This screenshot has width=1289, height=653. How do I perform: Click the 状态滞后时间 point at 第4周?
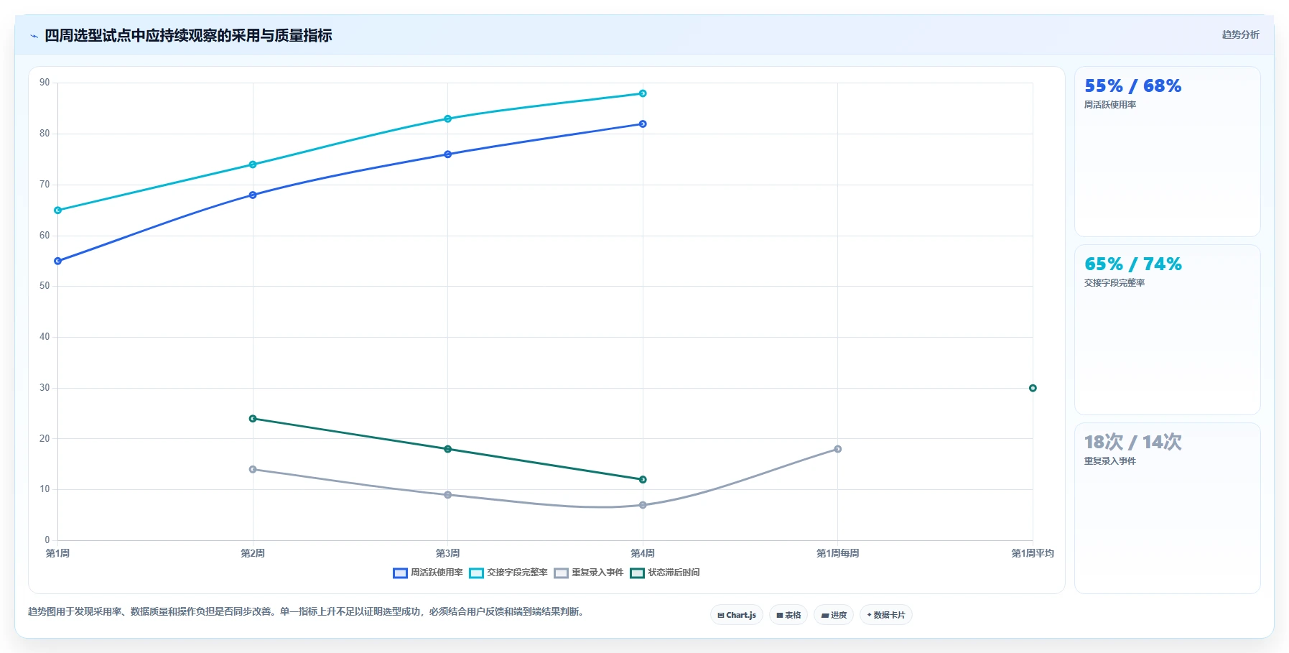pos(643,480)
